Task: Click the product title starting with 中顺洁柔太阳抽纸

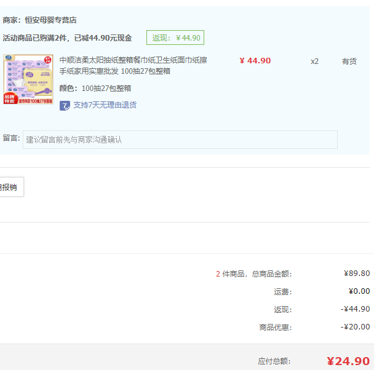Action: tap(133, 65)
